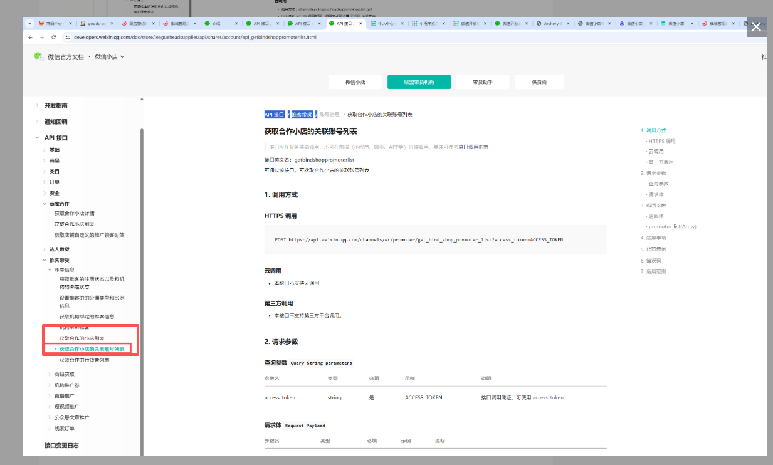
Task: Jump to 1. 调用方式 in the outline
Action: (653, 130)
